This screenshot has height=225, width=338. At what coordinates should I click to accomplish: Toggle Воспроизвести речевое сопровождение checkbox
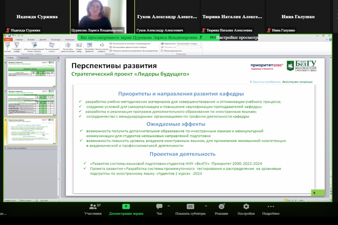tap(111, 44)
